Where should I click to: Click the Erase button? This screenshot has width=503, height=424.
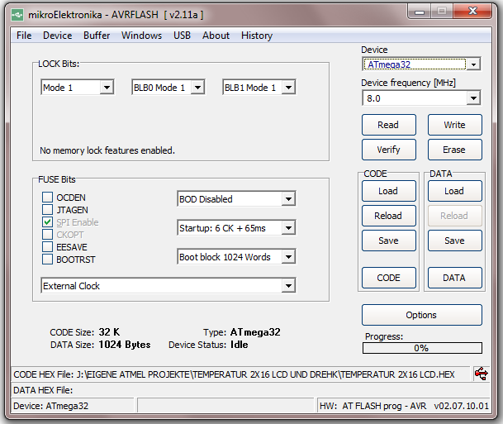(455, 150)
